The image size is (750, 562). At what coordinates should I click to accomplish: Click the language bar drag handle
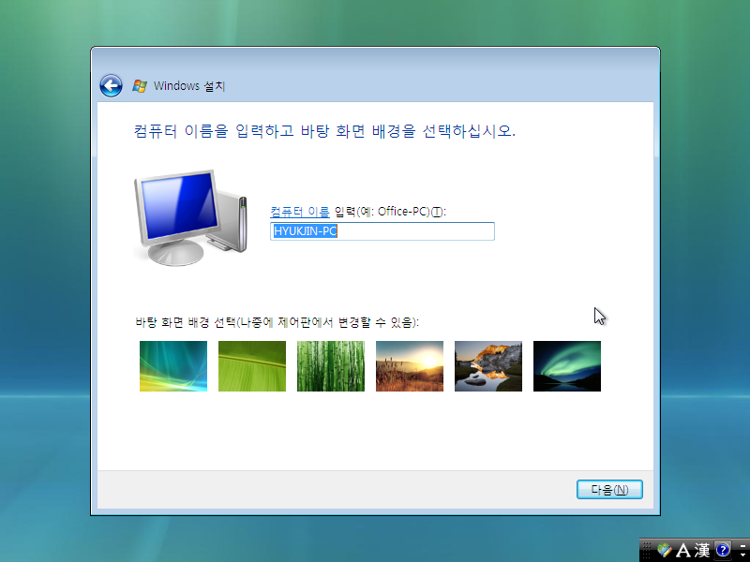647,551
